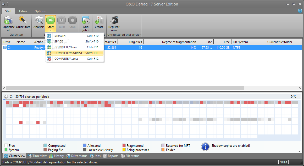Open the File status tab
Viewport: 304px width, 166px height.
(x=130, y=156)
